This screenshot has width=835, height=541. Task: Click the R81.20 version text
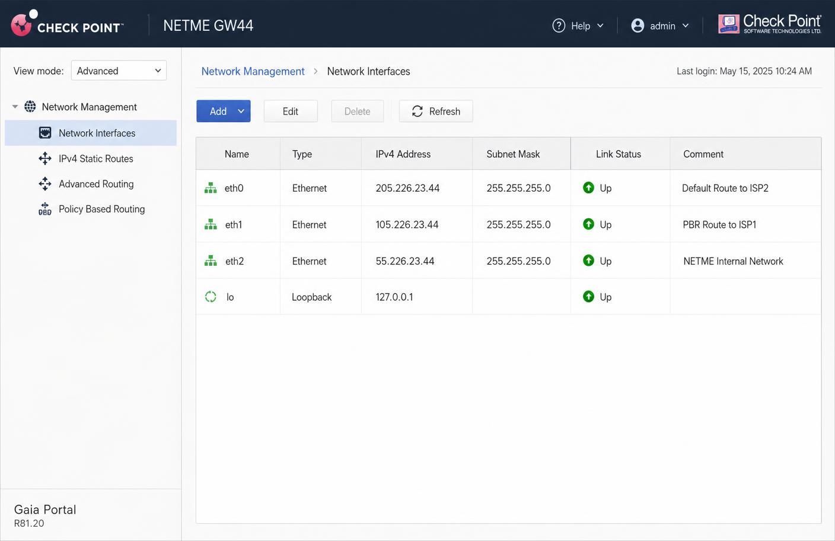tap(29, 523)
